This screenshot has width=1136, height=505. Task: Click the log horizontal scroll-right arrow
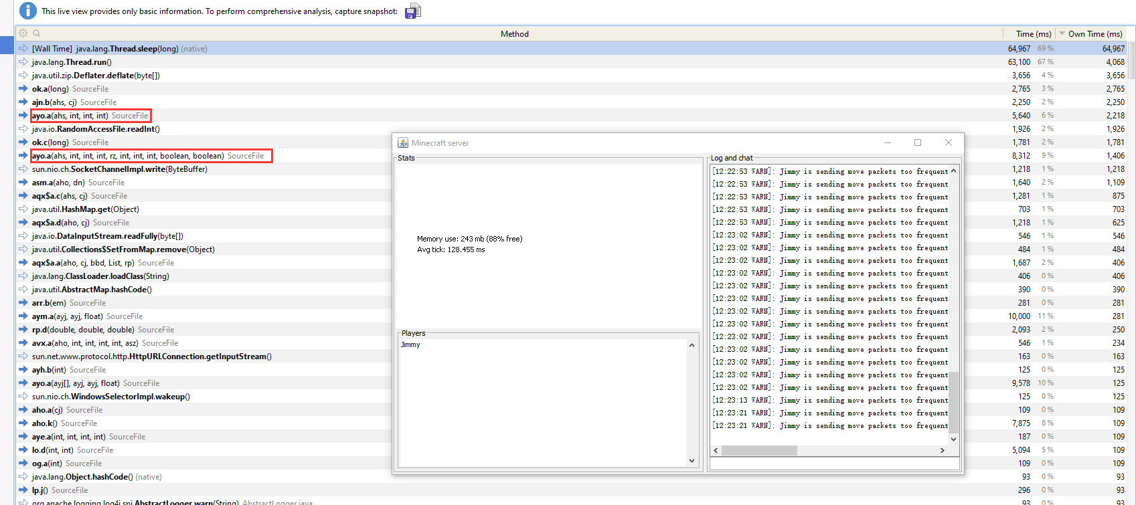tap(943, 451)
